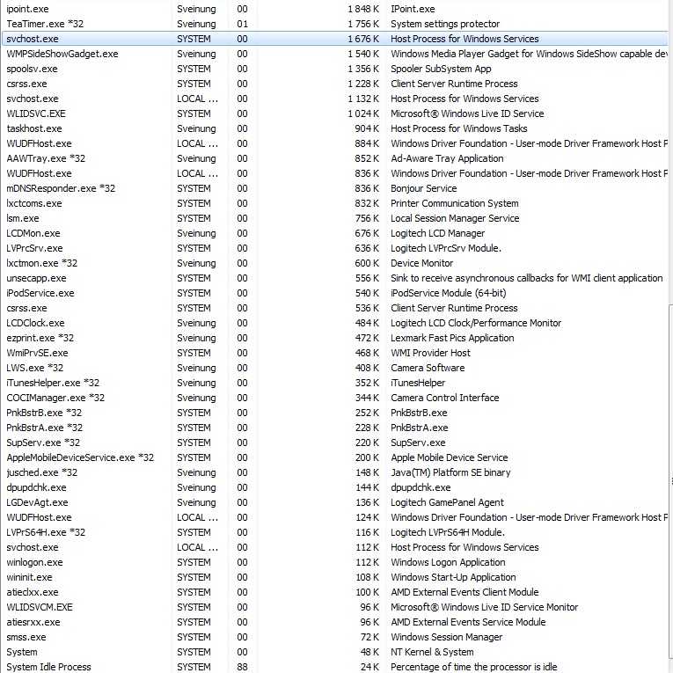
Task: Click description 'Windows Session Manager'
Action: click(446, 638)
